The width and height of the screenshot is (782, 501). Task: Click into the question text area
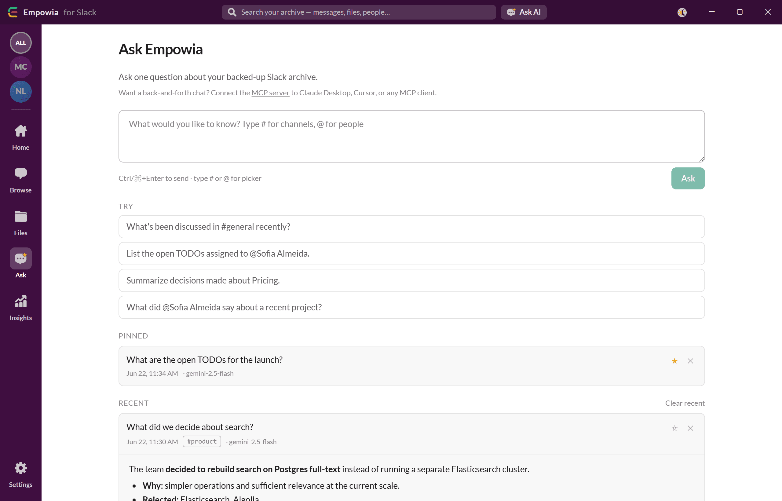[x=411, y=136]
